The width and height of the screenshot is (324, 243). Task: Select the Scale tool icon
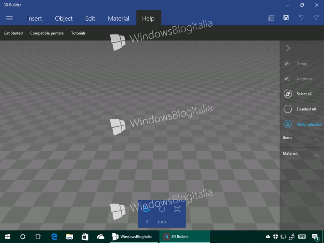[x=177, y=209]
